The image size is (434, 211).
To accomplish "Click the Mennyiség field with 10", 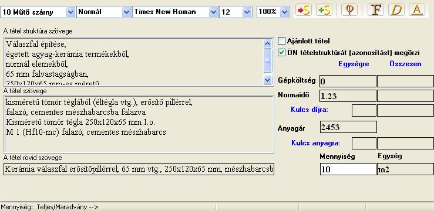I will 348,169.
